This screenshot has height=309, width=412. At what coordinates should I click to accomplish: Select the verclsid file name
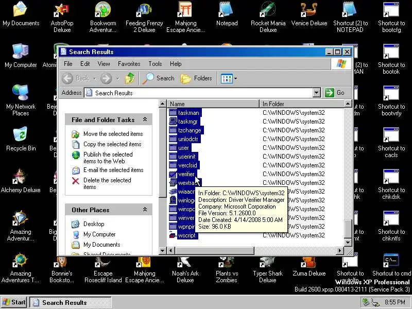tap(187, 165)
